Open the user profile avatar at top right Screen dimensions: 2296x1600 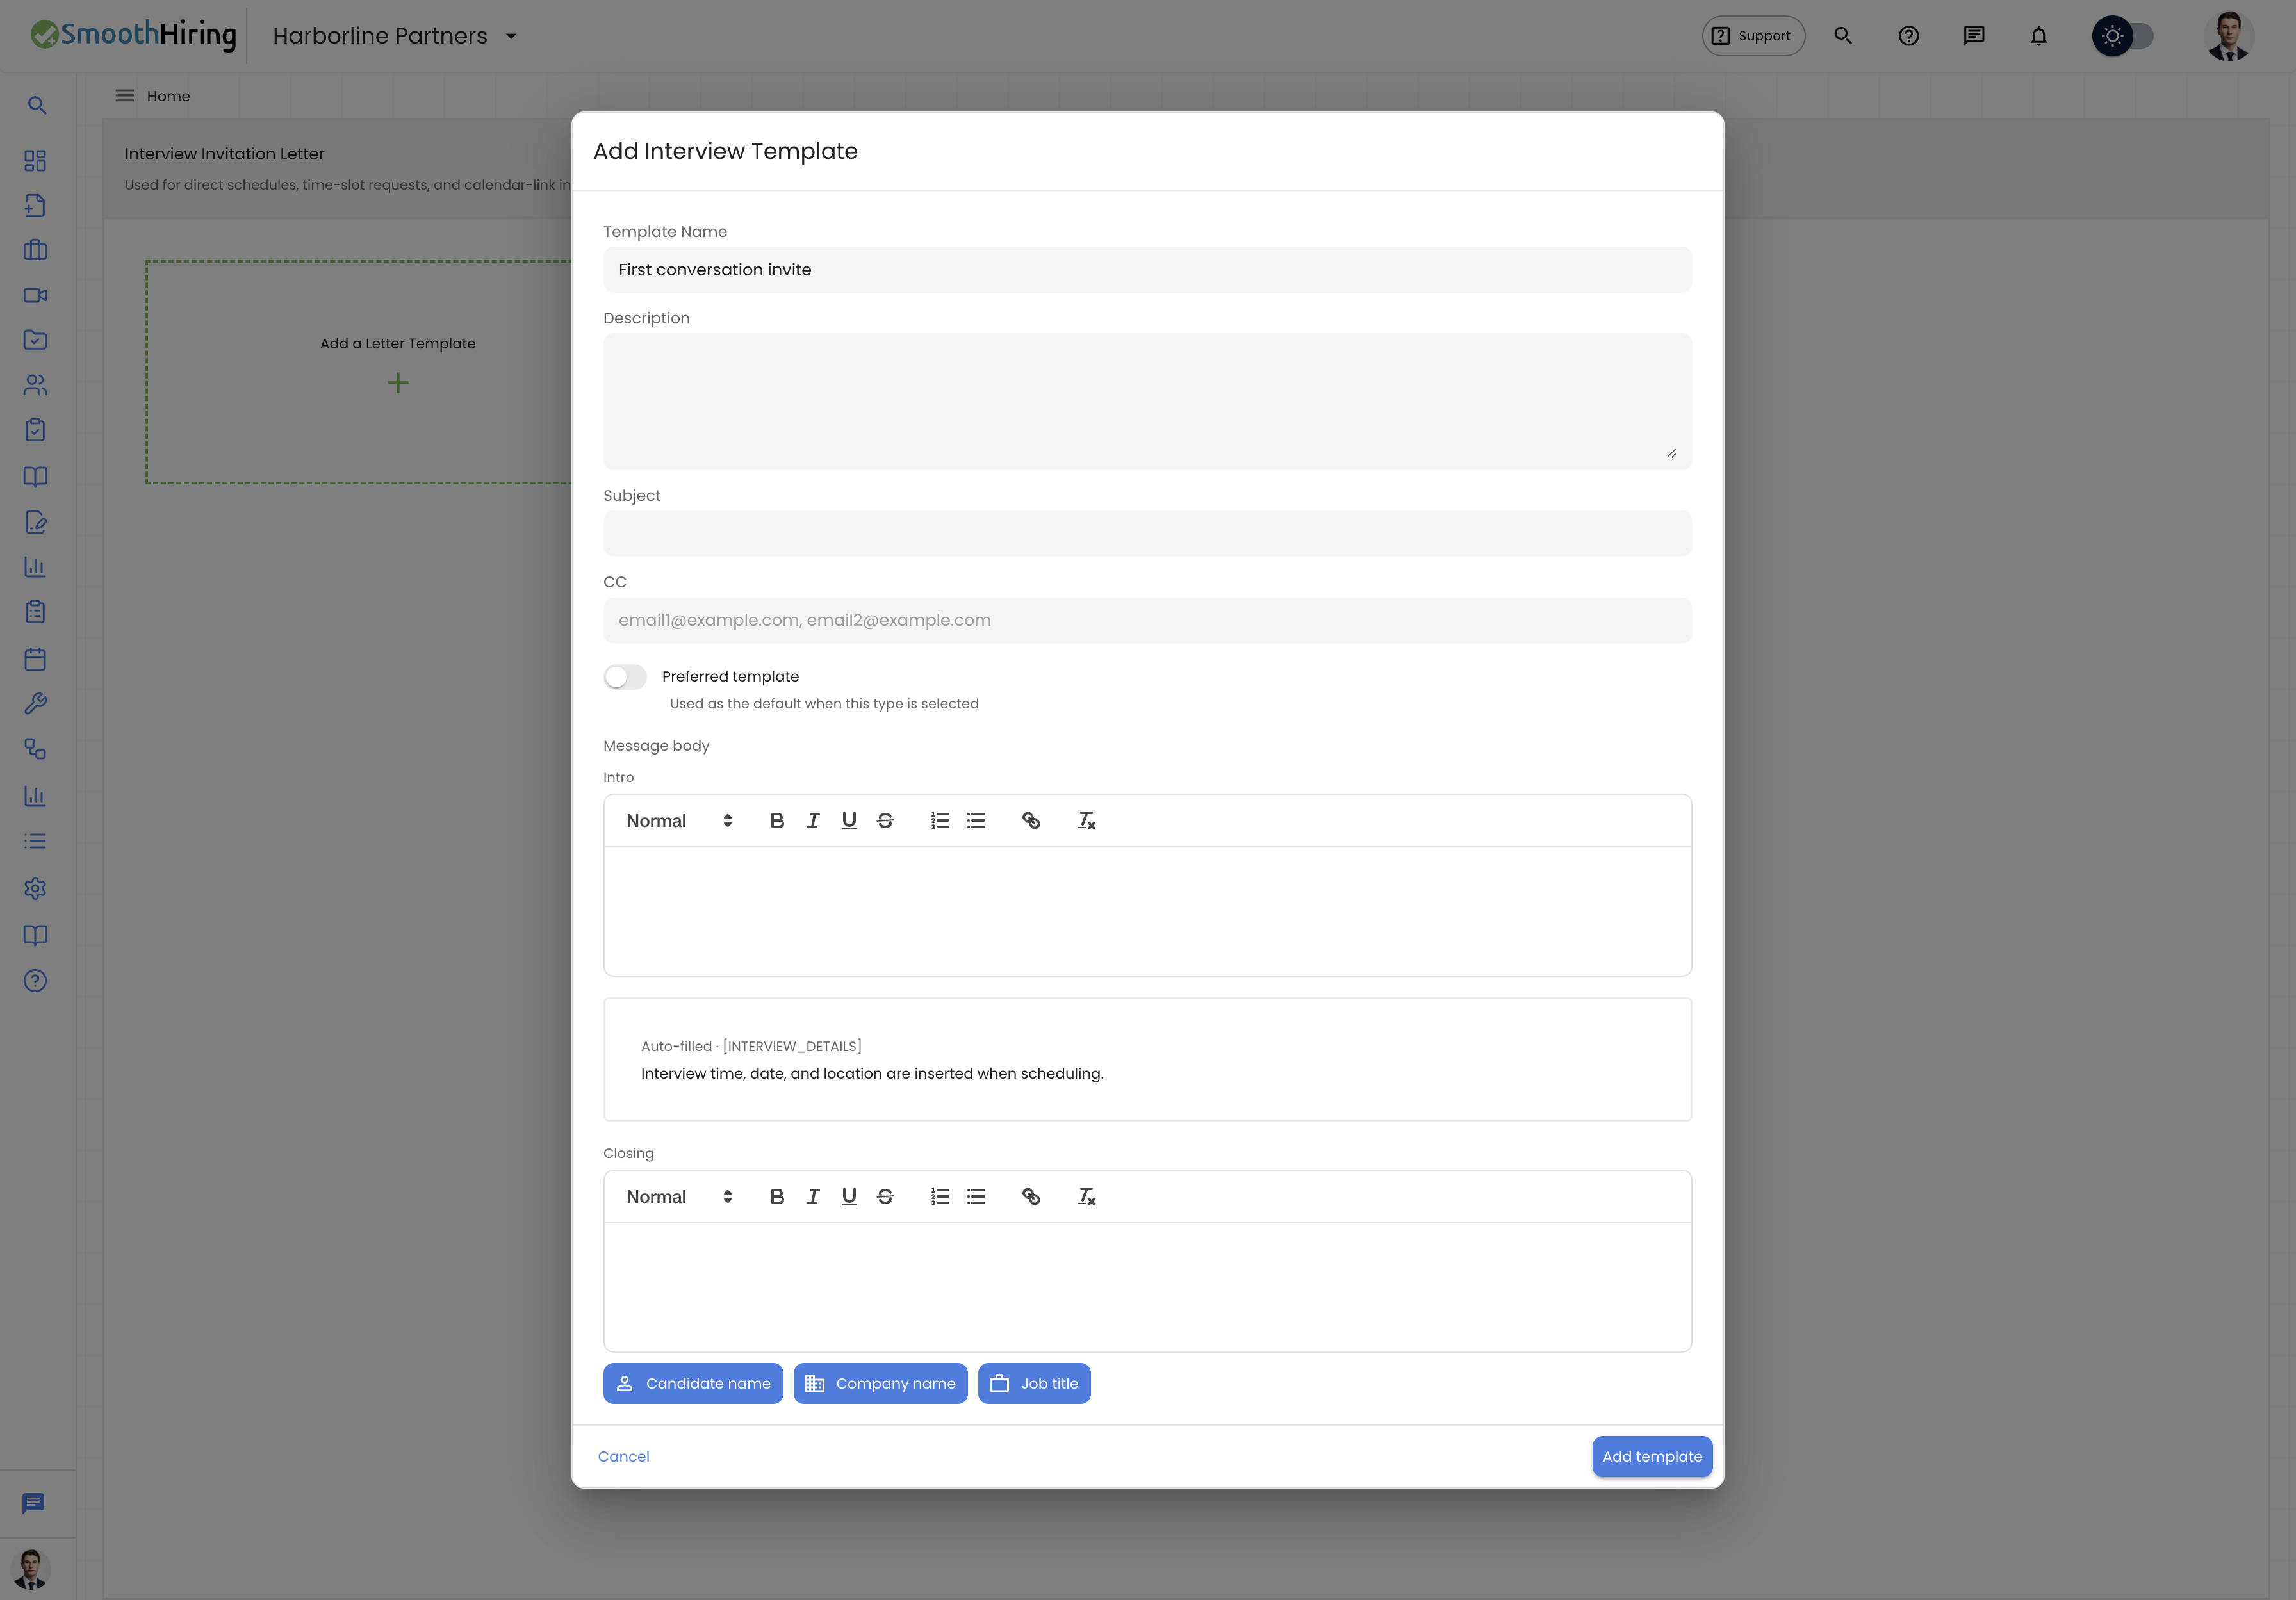[2229, 36]
